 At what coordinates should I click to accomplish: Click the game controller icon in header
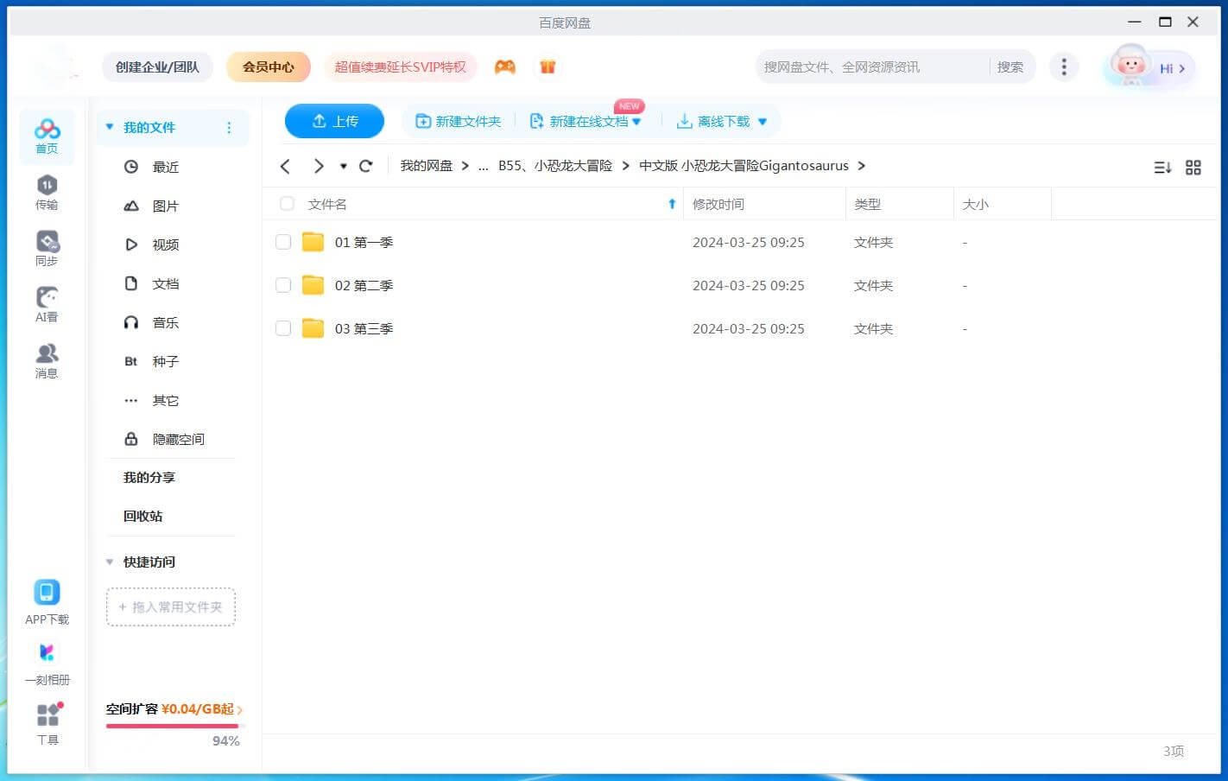(505, 67)
